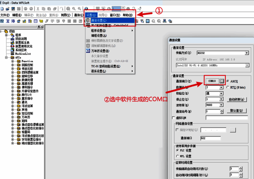This screenshot has width=254, height=179.
Task: Click the blue grid table icon in second toolbar
Action: (x=36, y=21)
